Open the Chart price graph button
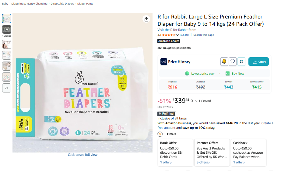The image size is (281, 171). (x=258, y=62)
